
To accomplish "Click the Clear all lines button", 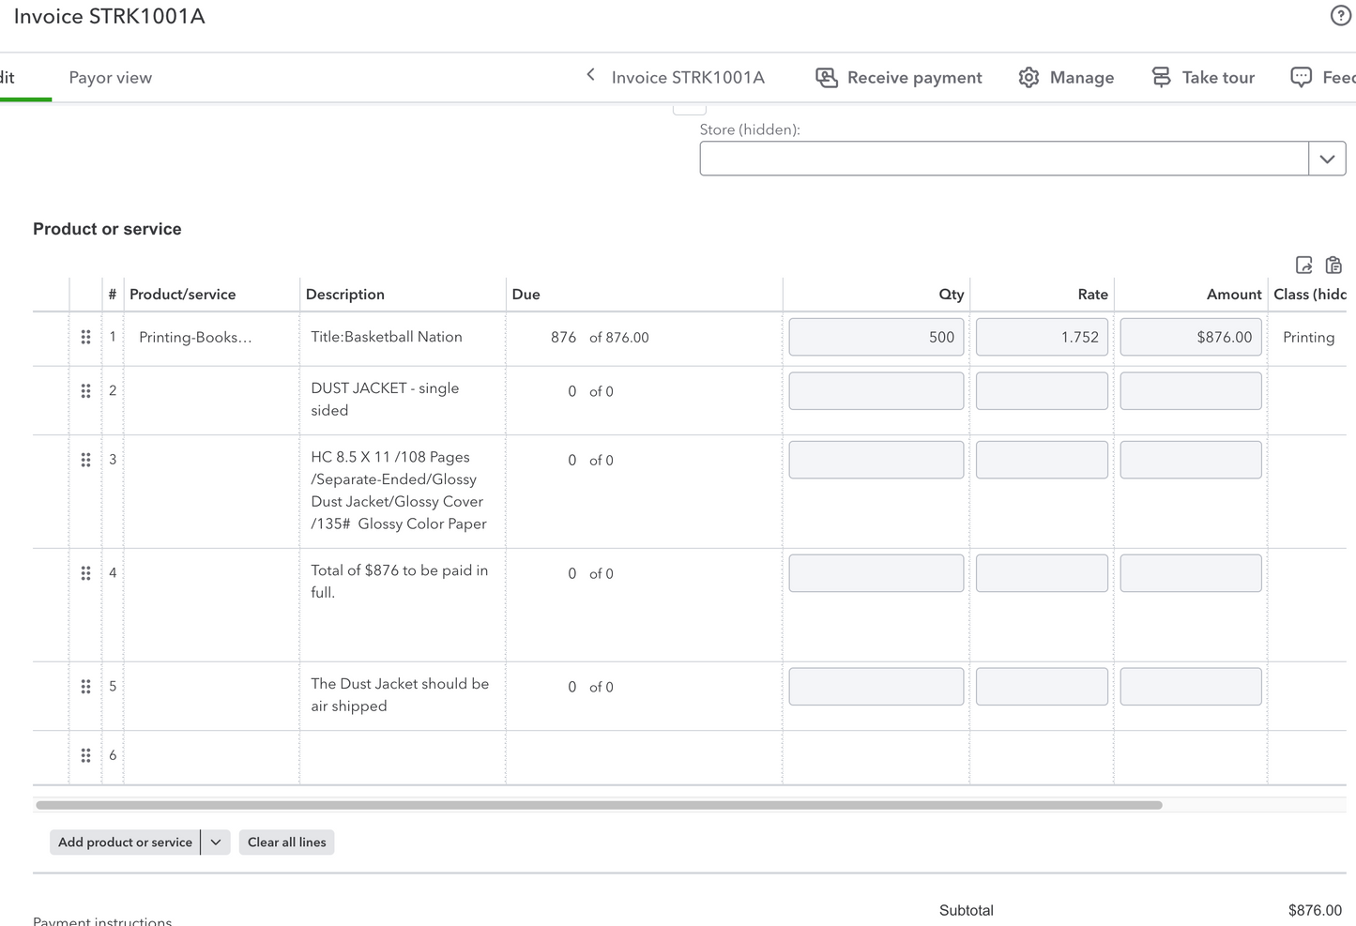I will click(287, 843).
